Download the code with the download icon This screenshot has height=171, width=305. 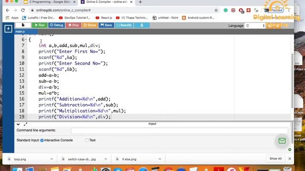(142, 25)
